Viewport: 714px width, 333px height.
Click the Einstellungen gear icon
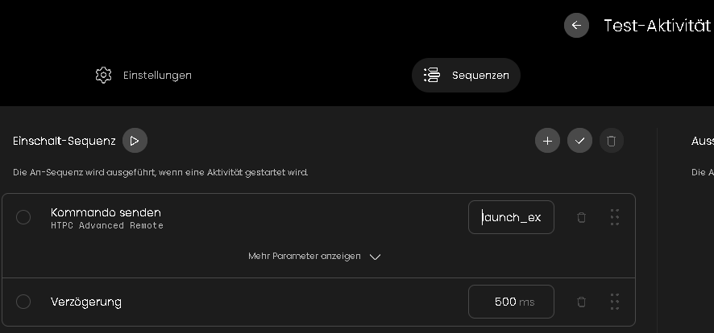pyautogui.click(x=103, y=75)
